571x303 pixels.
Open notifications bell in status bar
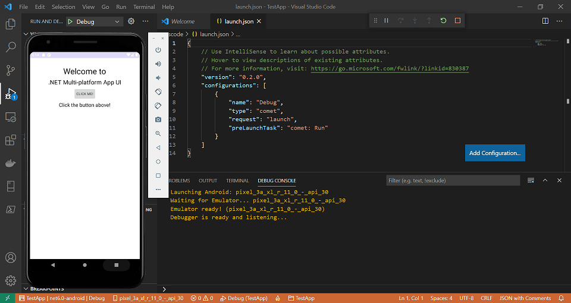point(561,298)
